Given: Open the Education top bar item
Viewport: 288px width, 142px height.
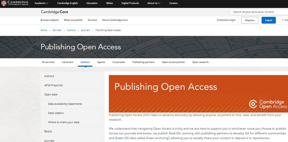Looking at the screenshot, I should (92, 3).
